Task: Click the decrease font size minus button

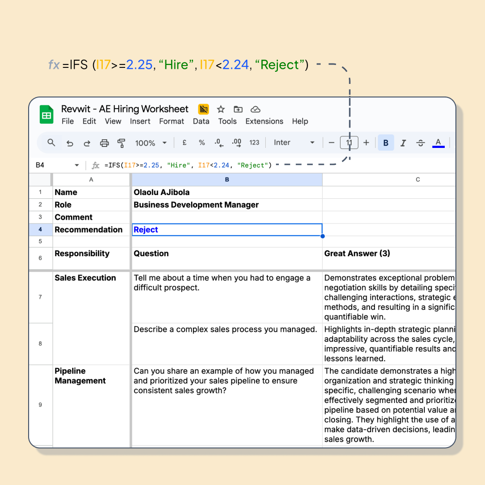Action: tap(332, 143)
